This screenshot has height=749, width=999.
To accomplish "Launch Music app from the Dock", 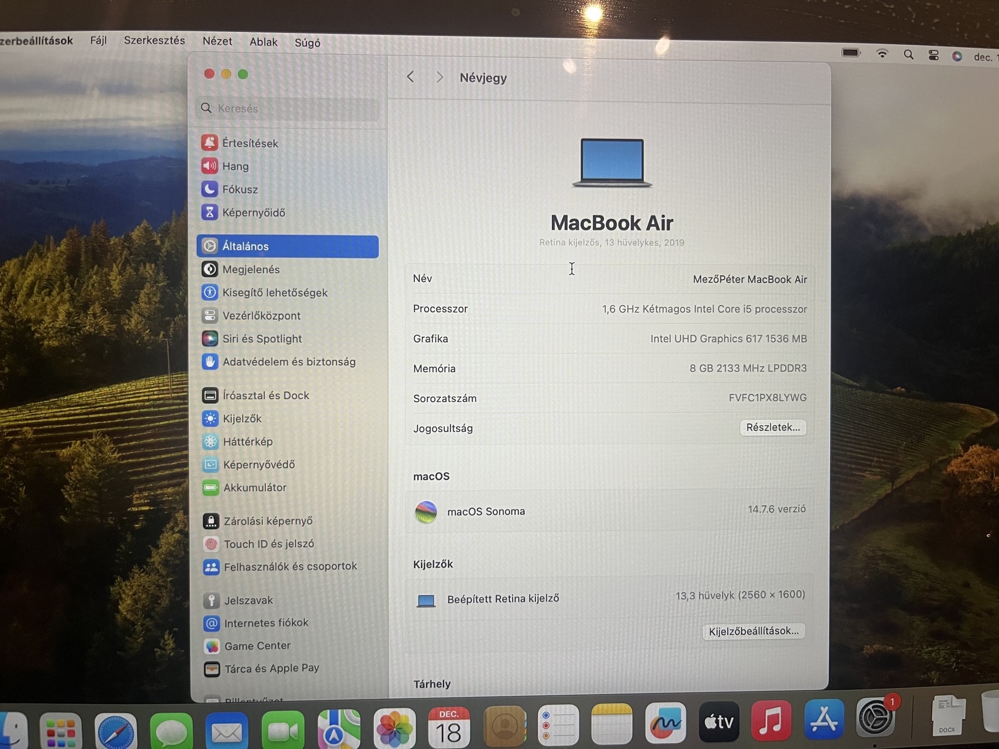I will (x=771, y=720).
